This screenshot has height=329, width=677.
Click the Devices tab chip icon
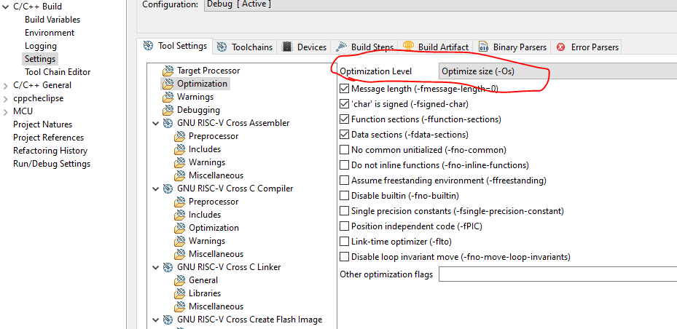[x=288, y=47]
